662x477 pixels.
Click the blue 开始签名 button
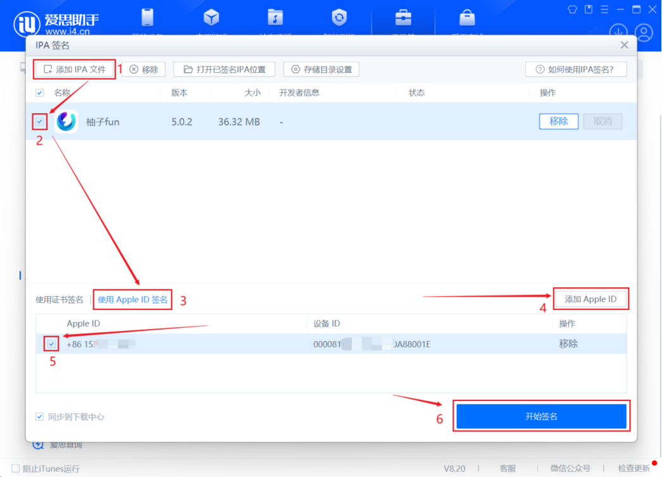coord(541,417)
